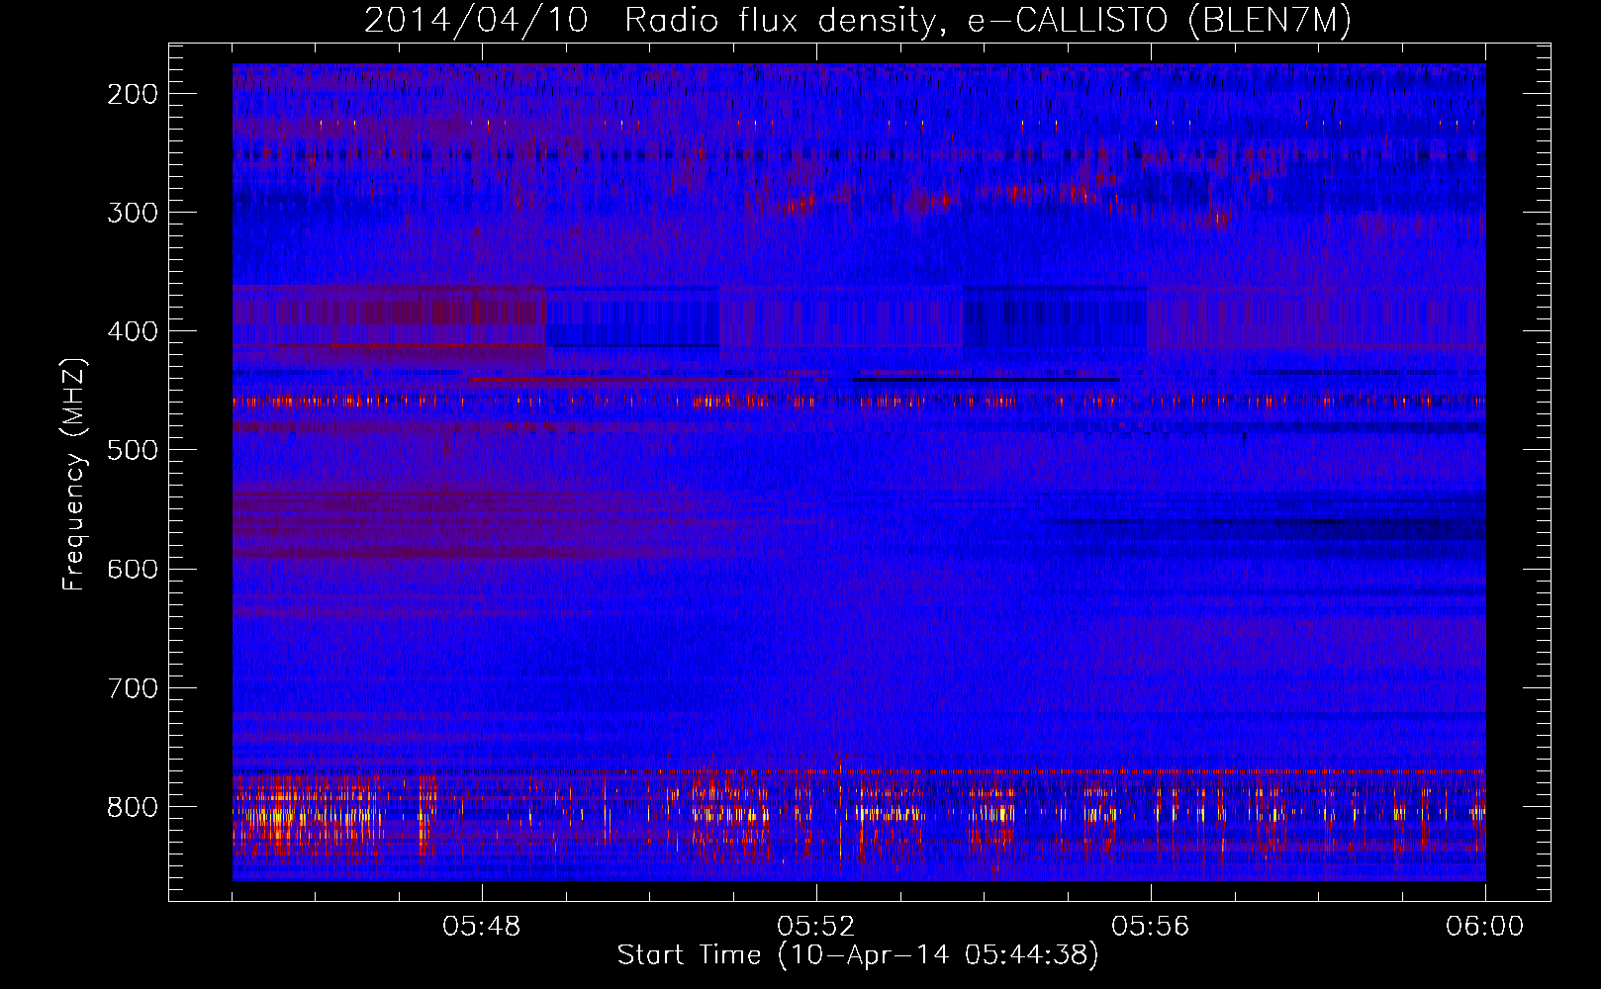
Task: Click the 05:52 time tick label
Action: pos(816,927)
